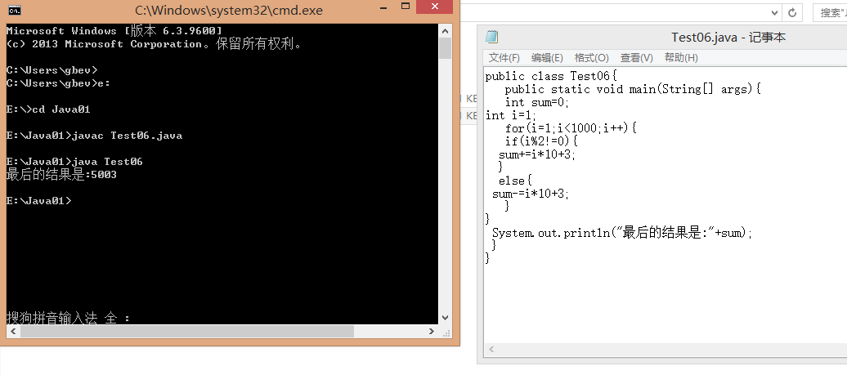847x375 pixels.
Task: Maximize the cmd.exe window
Action: (406, 7)
